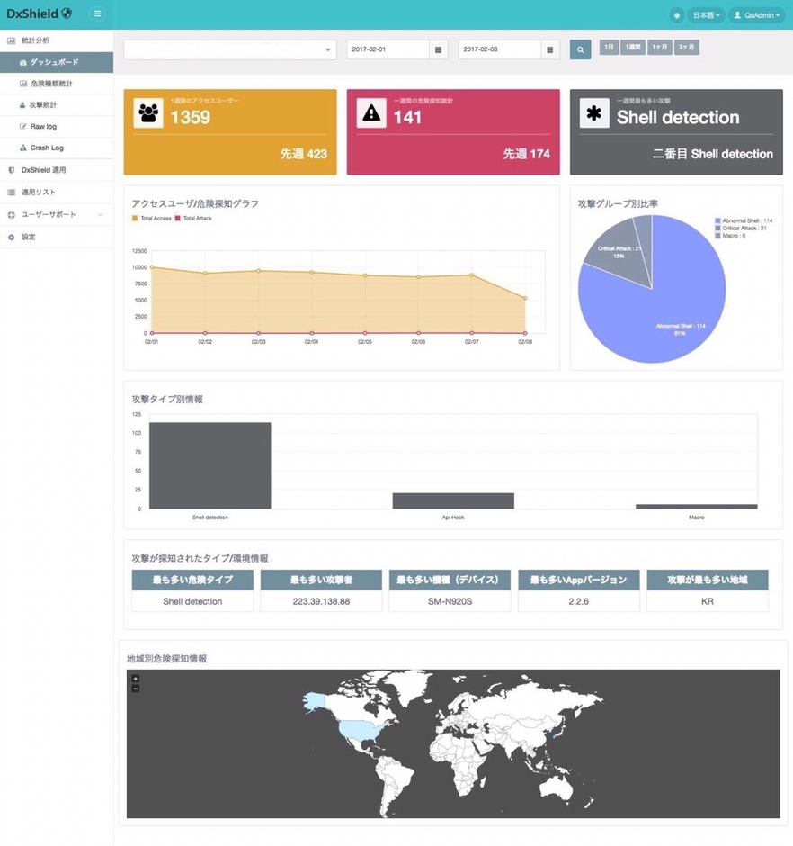The width and height of the screenshot is (793, 846).
Task: Click the 1週間 range button
Action: click(633, 47)
